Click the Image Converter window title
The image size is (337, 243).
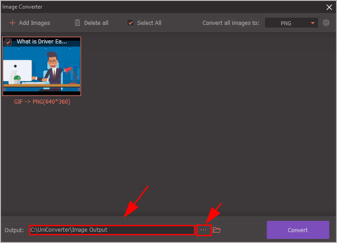click(22, 7)
